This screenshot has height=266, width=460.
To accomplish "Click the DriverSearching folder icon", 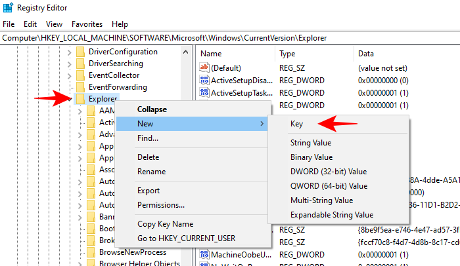I will tap(81, 64).
